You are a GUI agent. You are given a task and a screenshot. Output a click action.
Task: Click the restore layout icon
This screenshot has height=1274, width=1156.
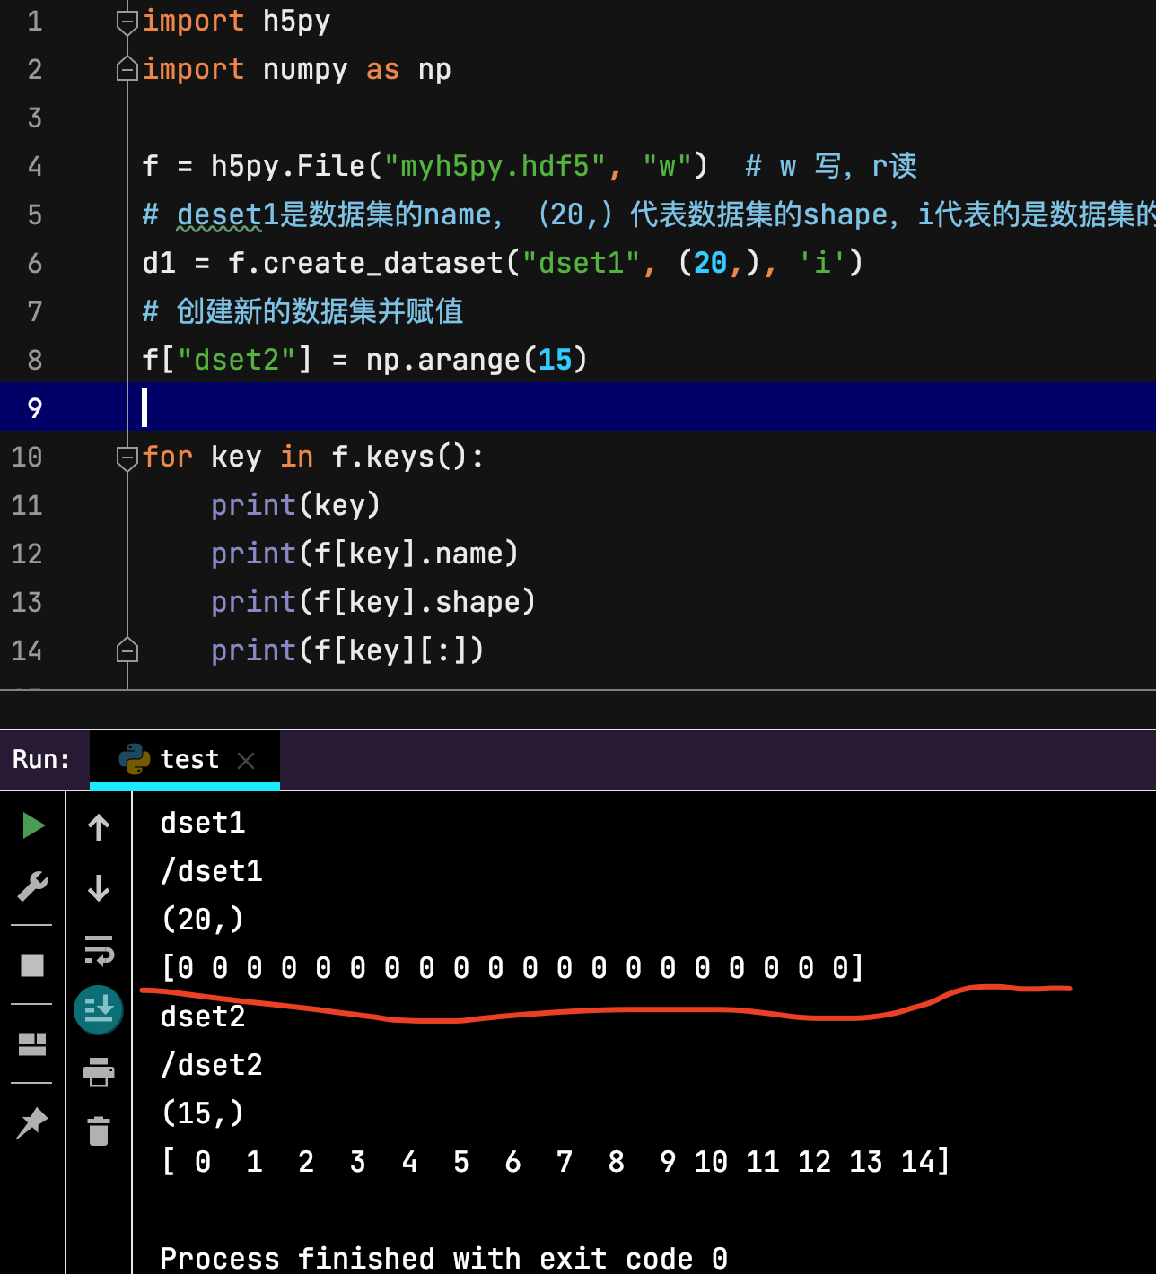point(32,1044)
